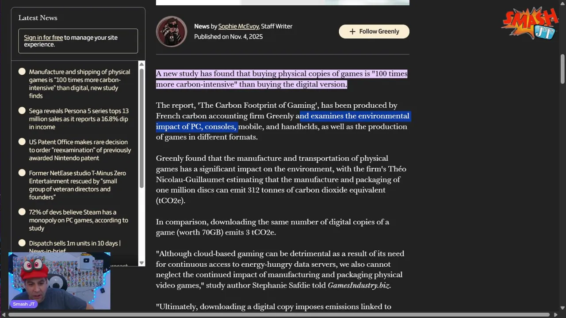
Task: Click the Smash JT logo
Action: coord(530,23)
